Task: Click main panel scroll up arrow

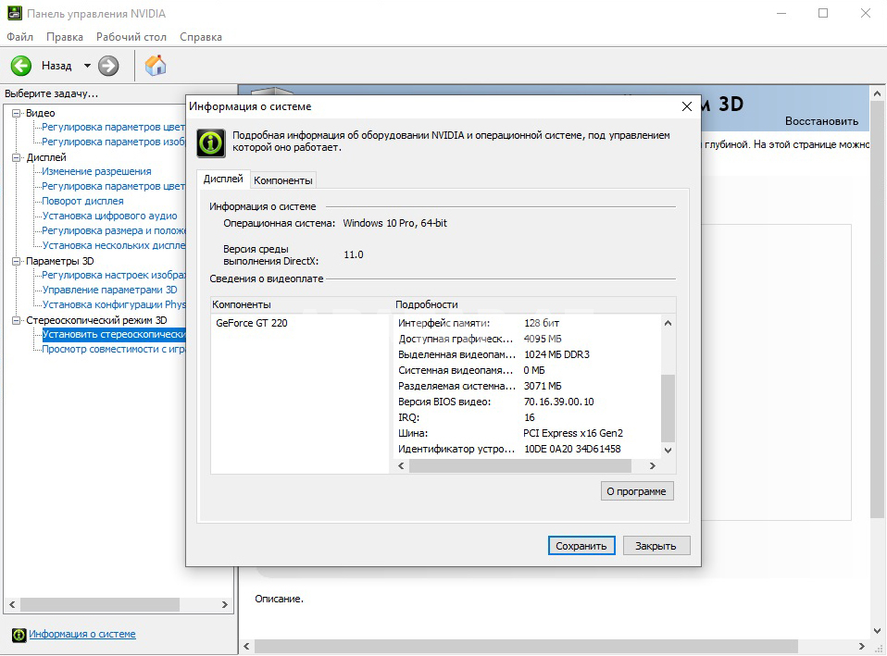Action: click(x=878, y=93)
